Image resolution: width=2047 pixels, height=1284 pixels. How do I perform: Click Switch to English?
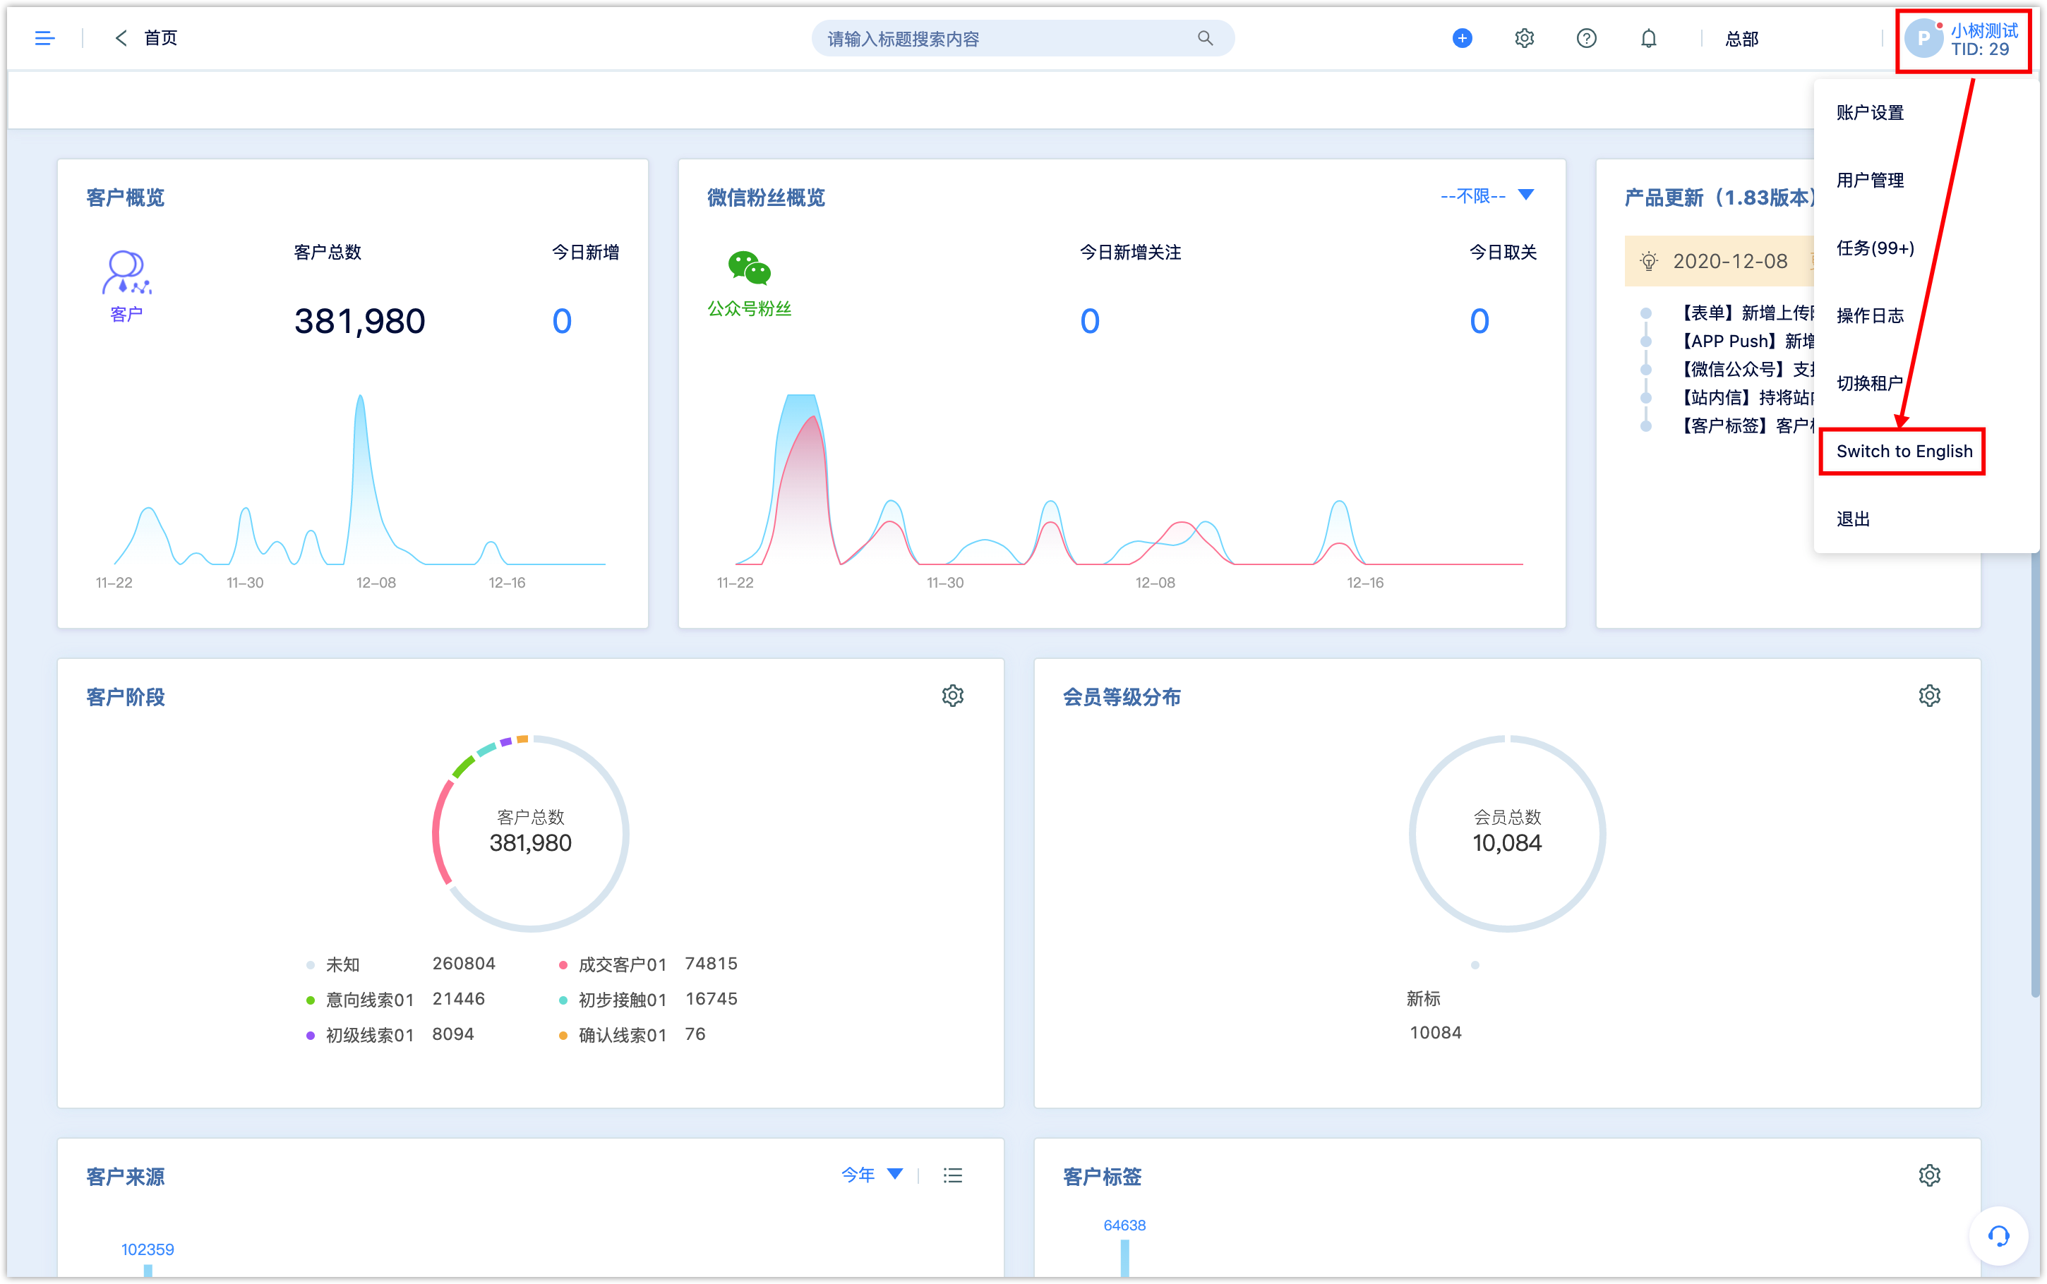pos(1904,452)
